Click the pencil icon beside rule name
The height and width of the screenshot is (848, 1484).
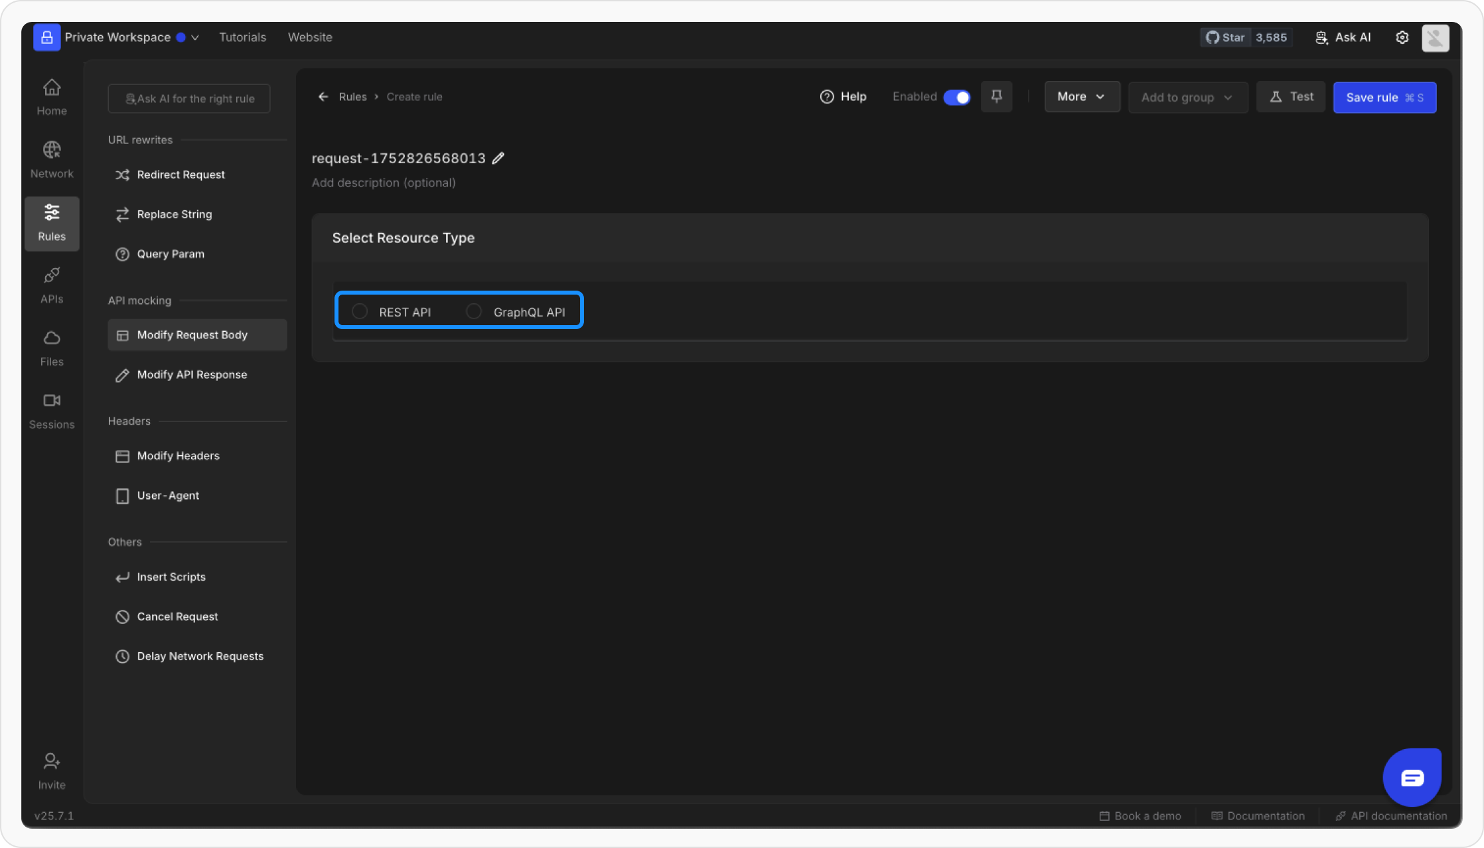498,158
